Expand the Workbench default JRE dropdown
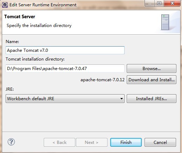This screenshot has width=182, height=153. pos(65,99)
